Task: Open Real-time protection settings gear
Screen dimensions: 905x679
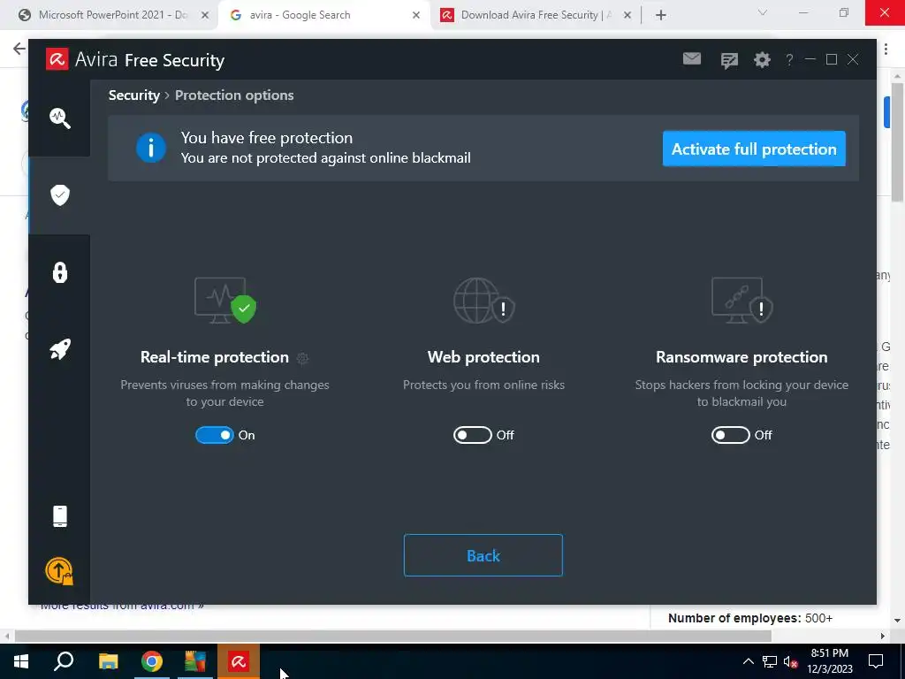Action: coord(302,359)
